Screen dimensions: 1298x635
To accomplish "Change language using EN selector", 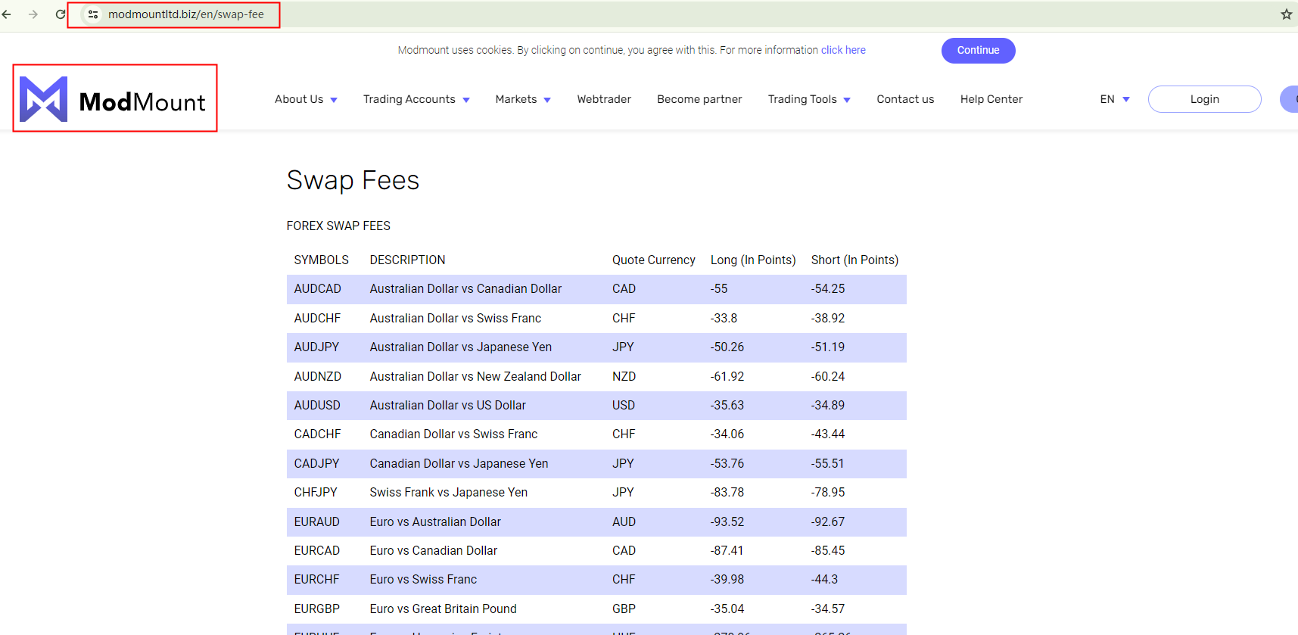I will pos(1114,99).
